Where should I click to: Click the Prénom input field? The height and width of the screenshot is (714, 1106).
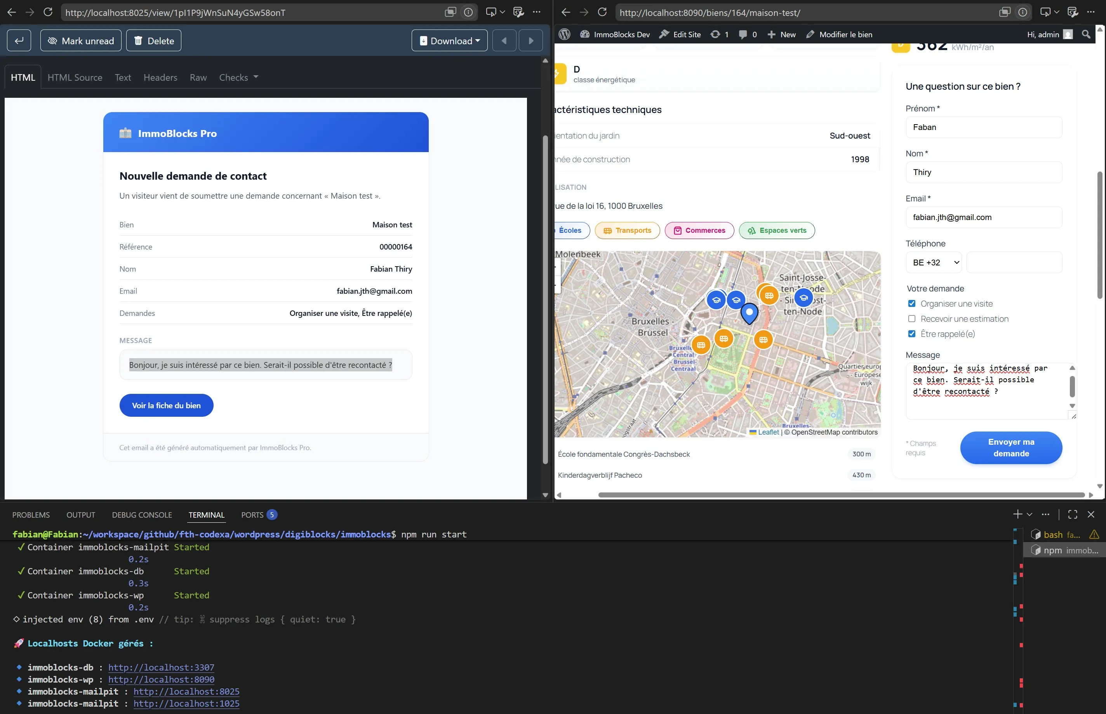coord(984,127)
